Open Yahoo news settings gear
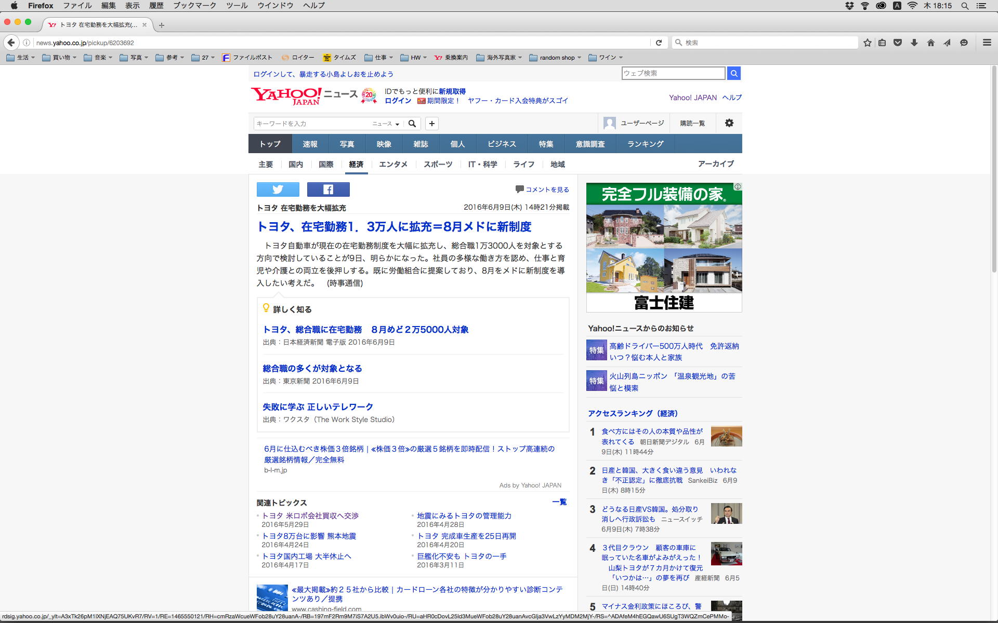998x623 pixels. pos(729,123)
